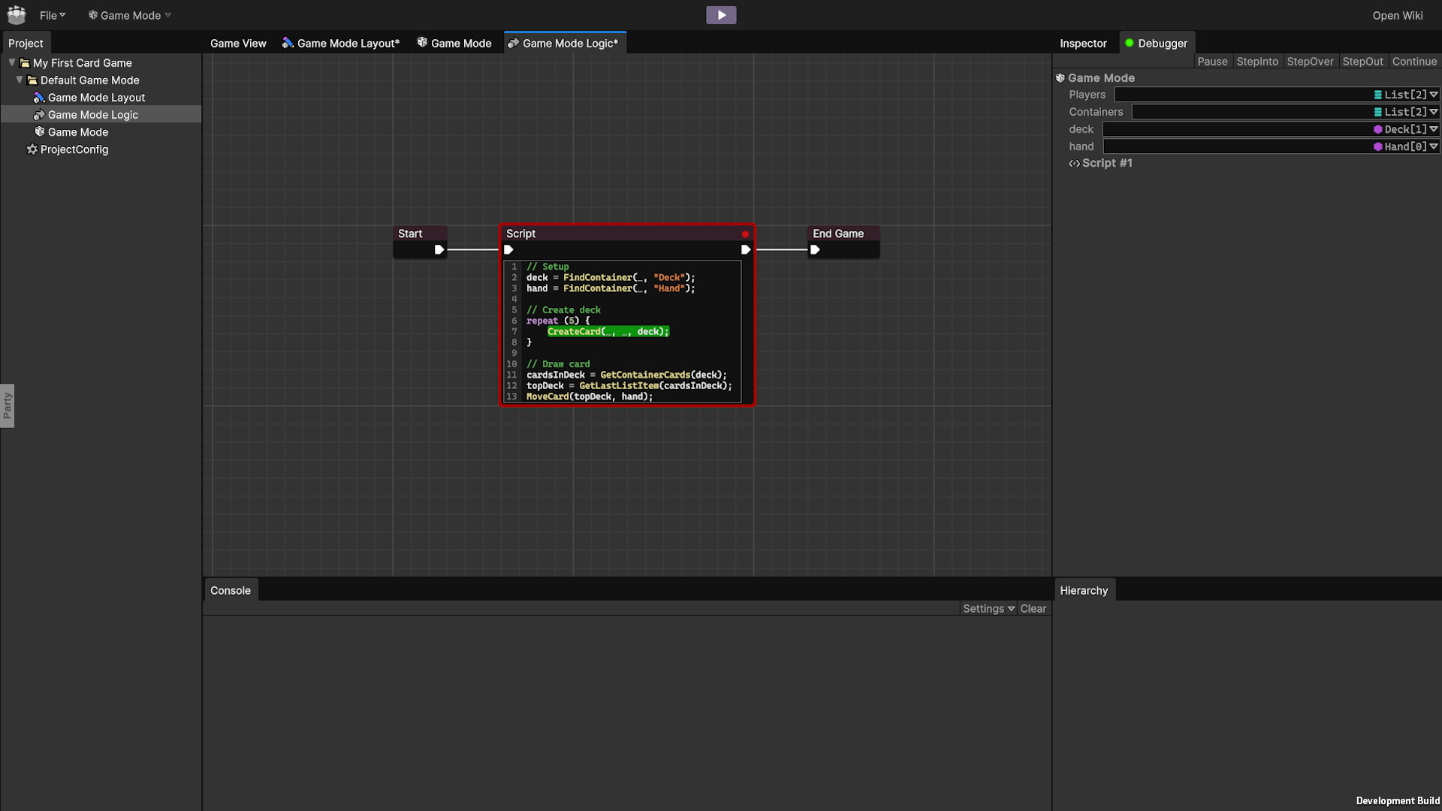Click the Game Mode Logic arrow icon
This screenshot has width=1442, height=811.
point(39,114)
